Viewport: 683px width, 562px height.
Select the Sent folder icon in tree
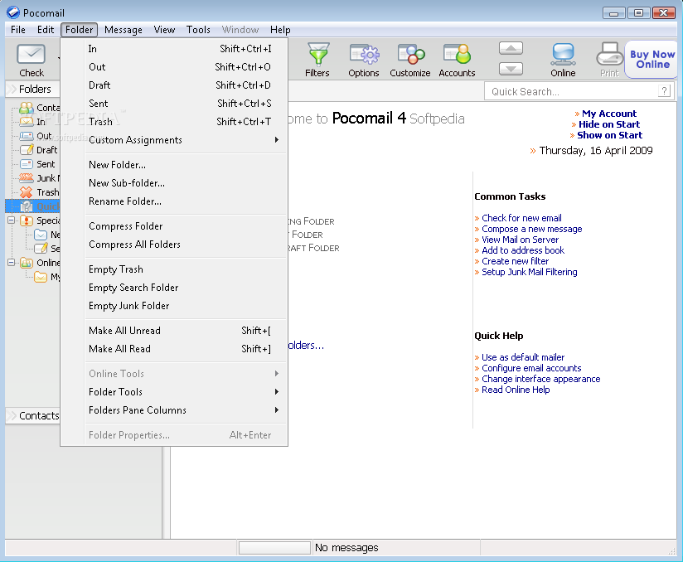(27, 164)
